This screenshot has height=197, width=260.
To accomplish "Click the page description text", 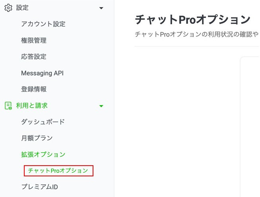I will (x=197, y=34).
